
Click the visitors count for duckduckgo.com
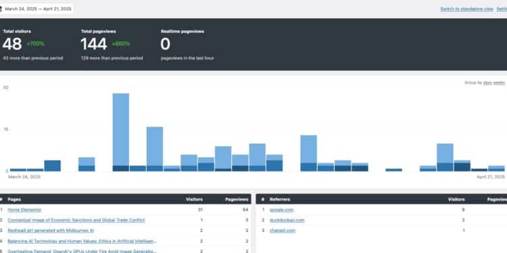[463, 220]
